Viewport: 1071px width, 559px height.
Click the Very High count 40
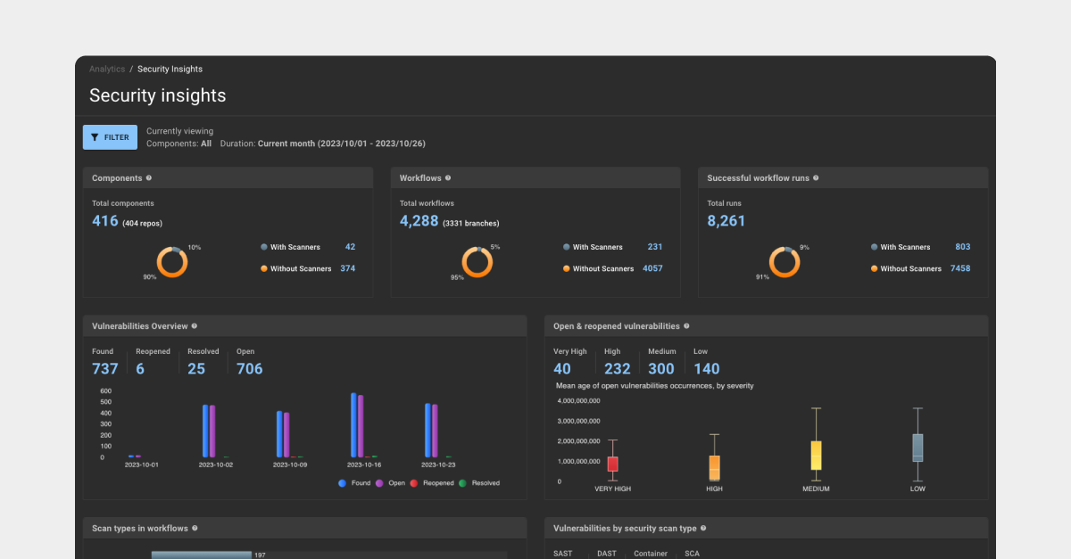pyautogui.click(x=562, y=368)
